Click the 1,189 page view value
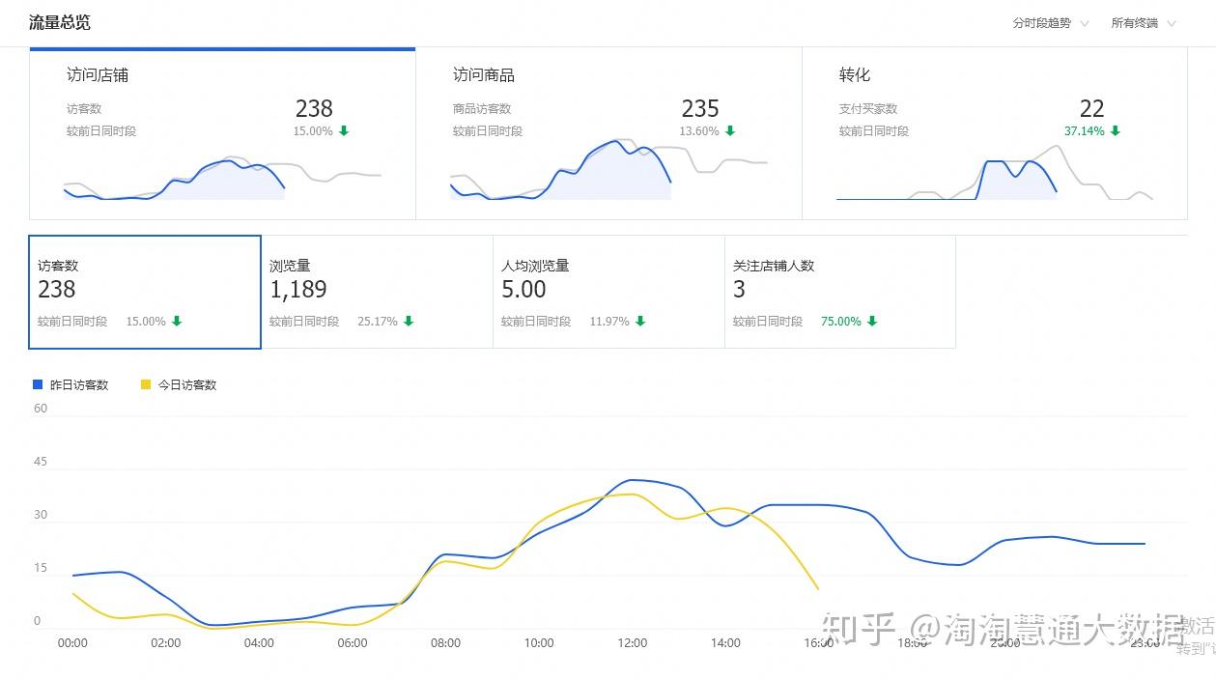This screenshot has width=1216, height=679. tap(298, 289)
